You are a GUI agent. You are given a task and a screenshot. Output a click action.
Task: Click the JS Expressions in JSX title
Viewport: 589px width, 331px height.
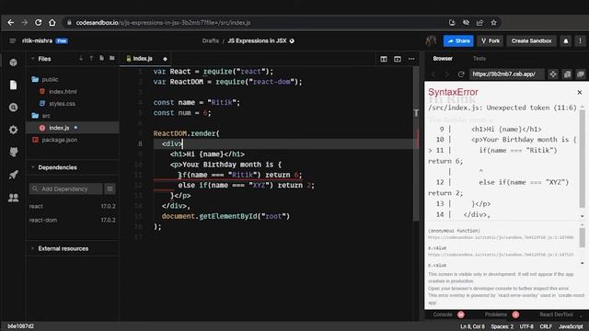257,40
